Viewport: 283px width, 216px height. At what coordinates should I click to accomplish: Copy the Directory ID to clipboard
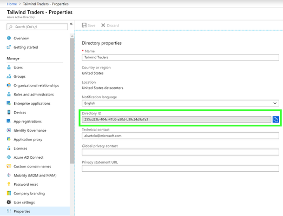coord(275,119)
